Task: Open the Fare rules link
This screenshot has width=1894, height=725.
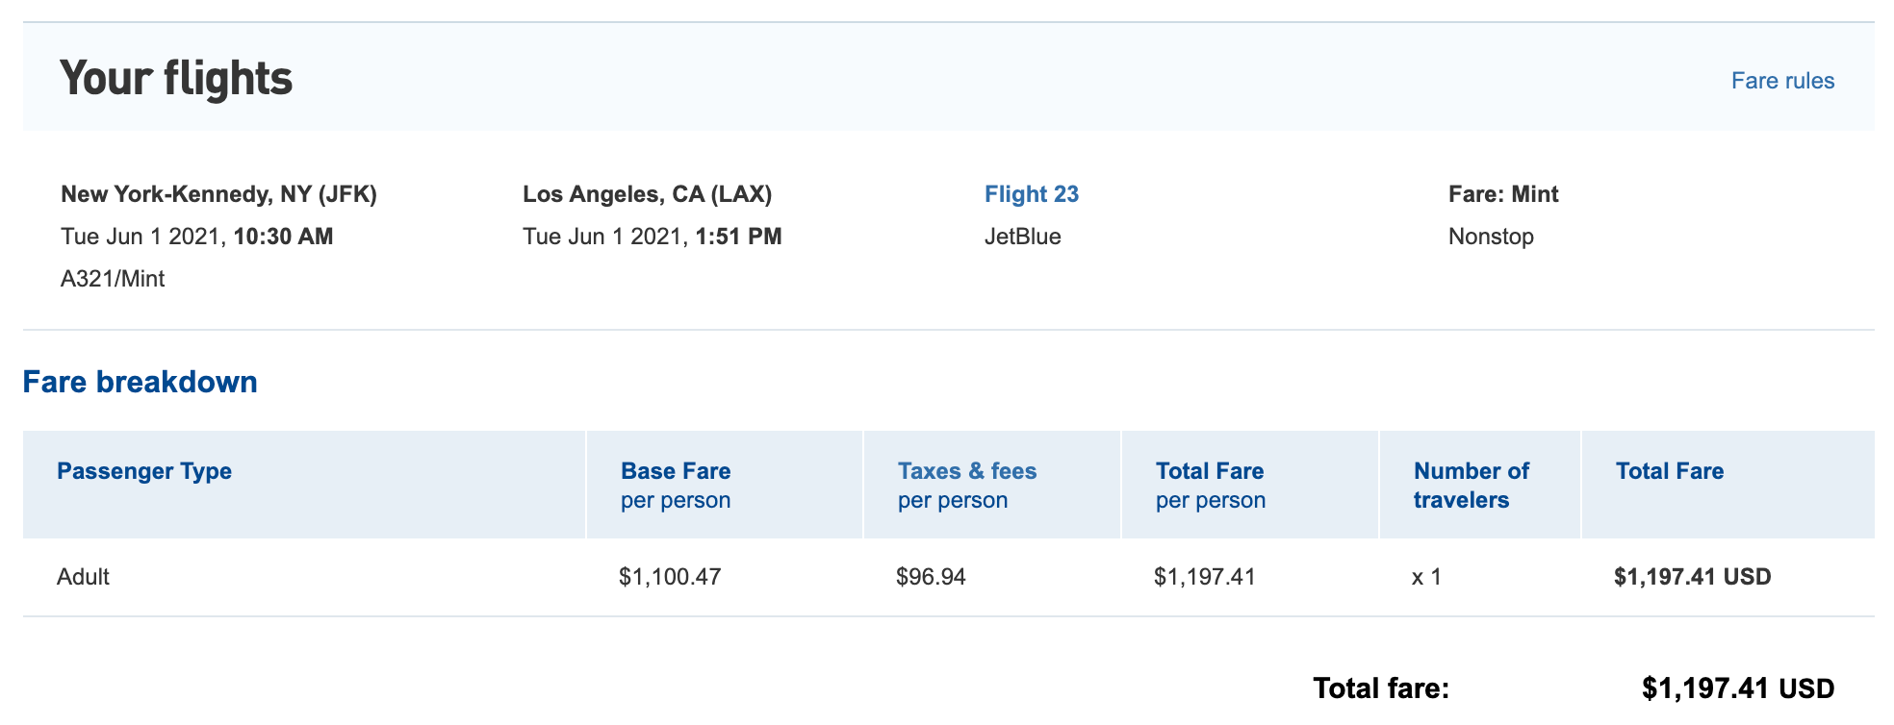Action: [1782, 81]
